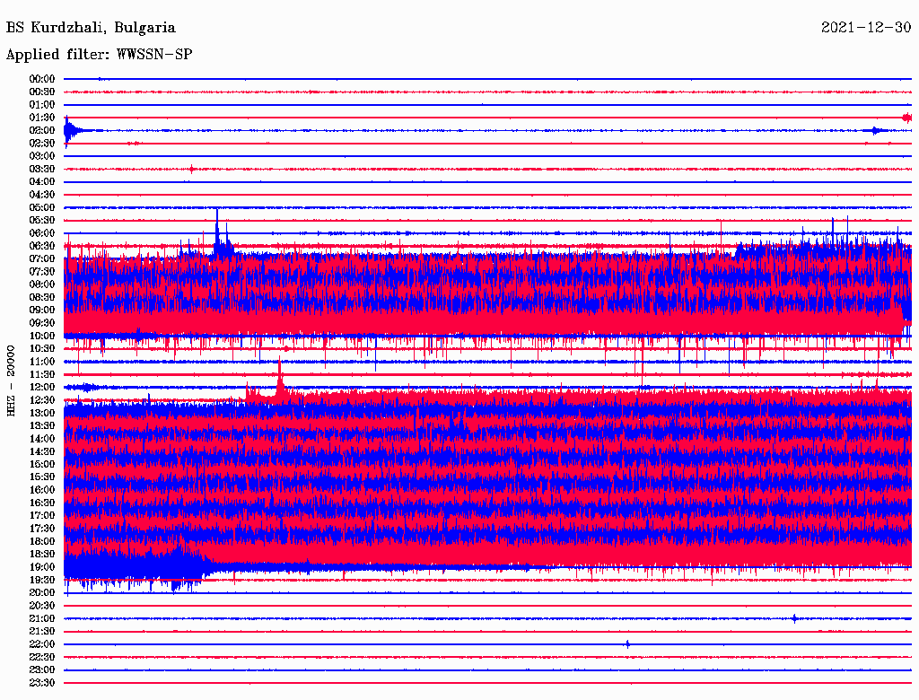Select the 13:30 time label

(x=42, y=426)
